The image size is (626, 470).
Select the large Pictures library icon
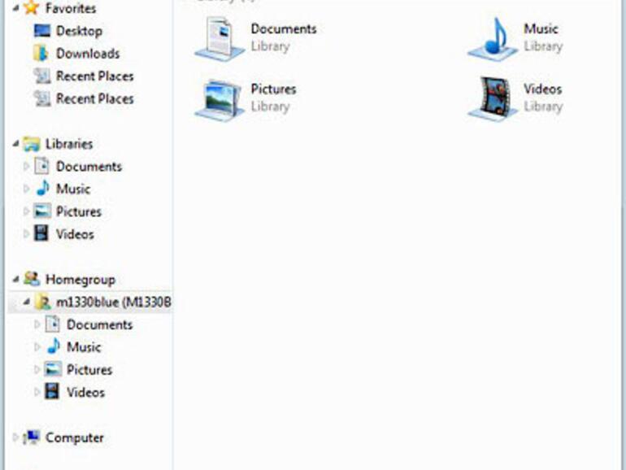pos(220,99)
